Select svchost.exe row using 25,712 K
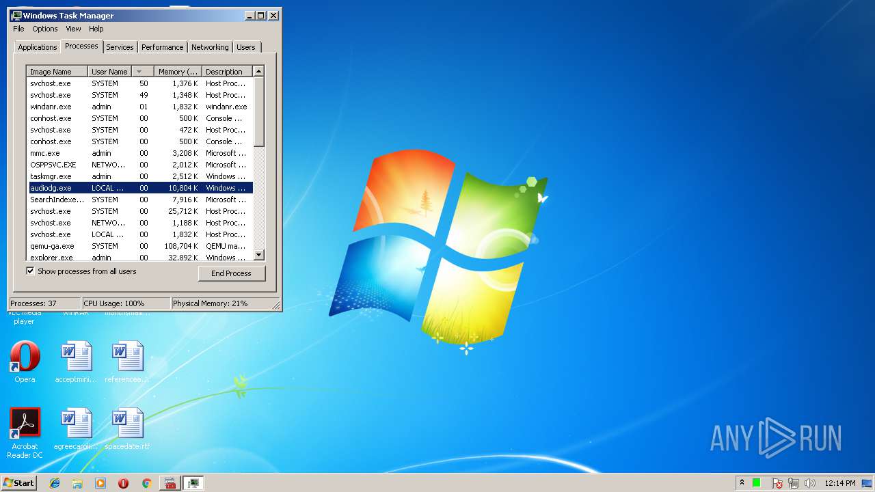Image resolution: width=875 pixels, height=492 pixels. coord(140,211)
